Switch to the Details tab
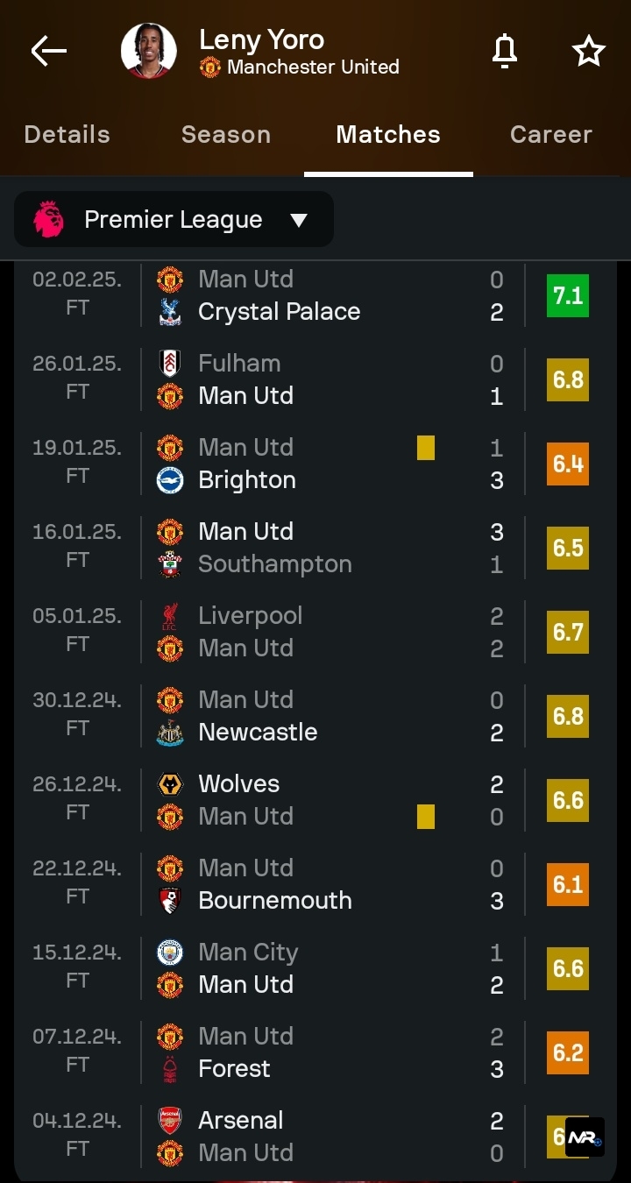The image size is (631, 1183). (67, 135)
